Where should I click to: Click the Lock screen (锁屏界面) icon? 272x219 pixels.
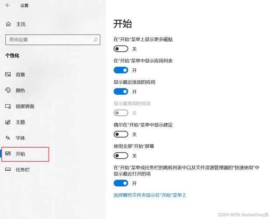[8, 106]
